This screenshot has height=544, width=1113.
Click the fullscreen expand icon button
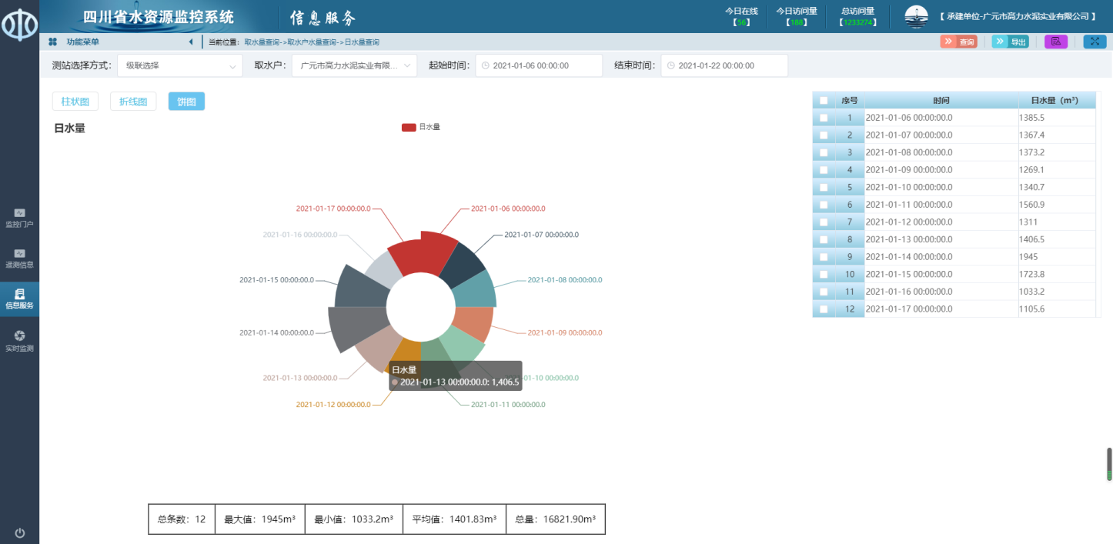[x=1095, y=42]
